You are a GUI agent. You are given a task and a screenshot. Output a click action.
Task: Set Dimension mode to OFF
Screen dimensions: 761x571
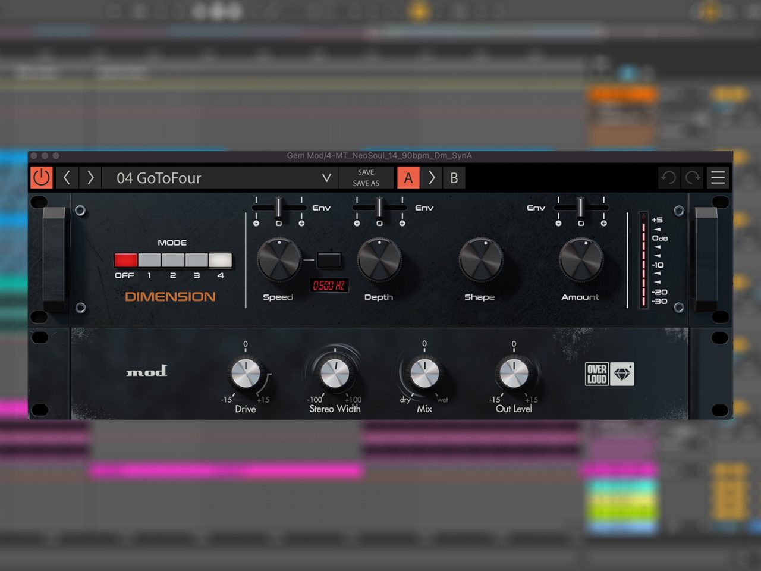(x=125, y=260)
